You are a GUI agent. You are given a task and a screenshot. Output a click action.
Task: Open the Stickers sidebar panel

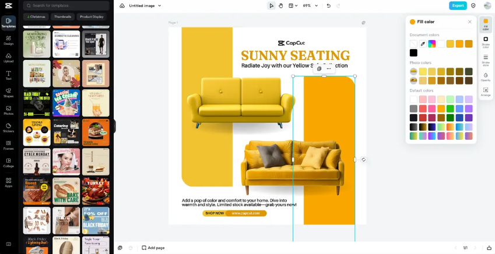coord(9,128)
